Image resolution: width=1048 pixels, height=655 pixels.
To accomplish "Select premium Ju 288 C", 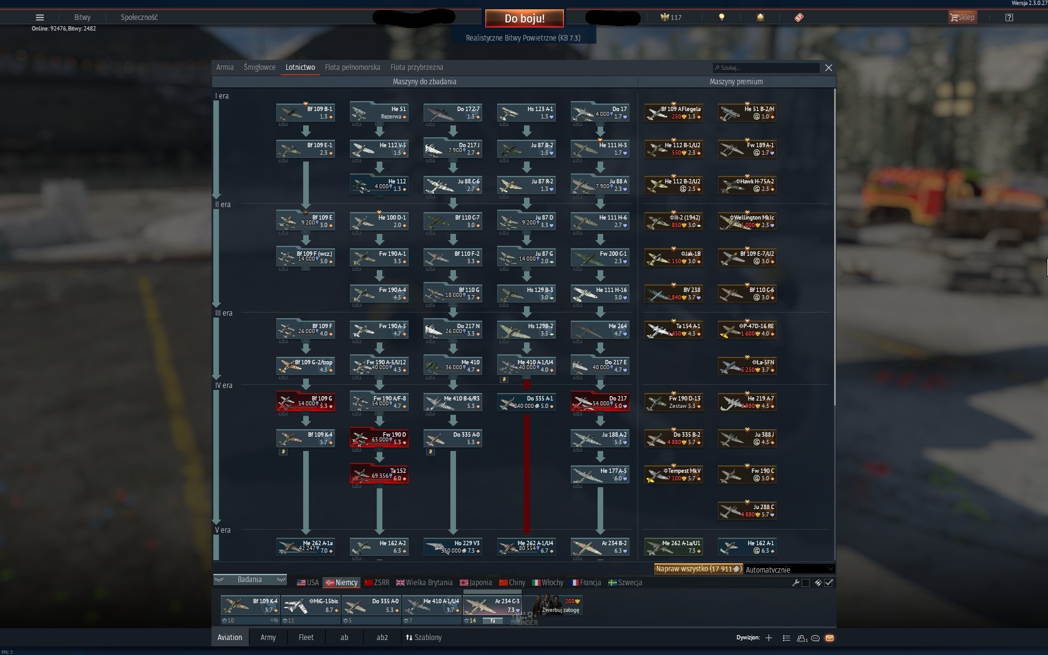I will pos(747,510).
